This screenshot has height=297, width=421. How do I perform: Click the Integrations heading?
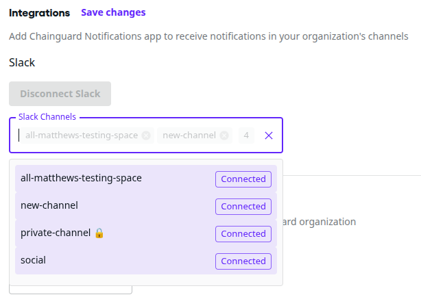click(40, 13)
